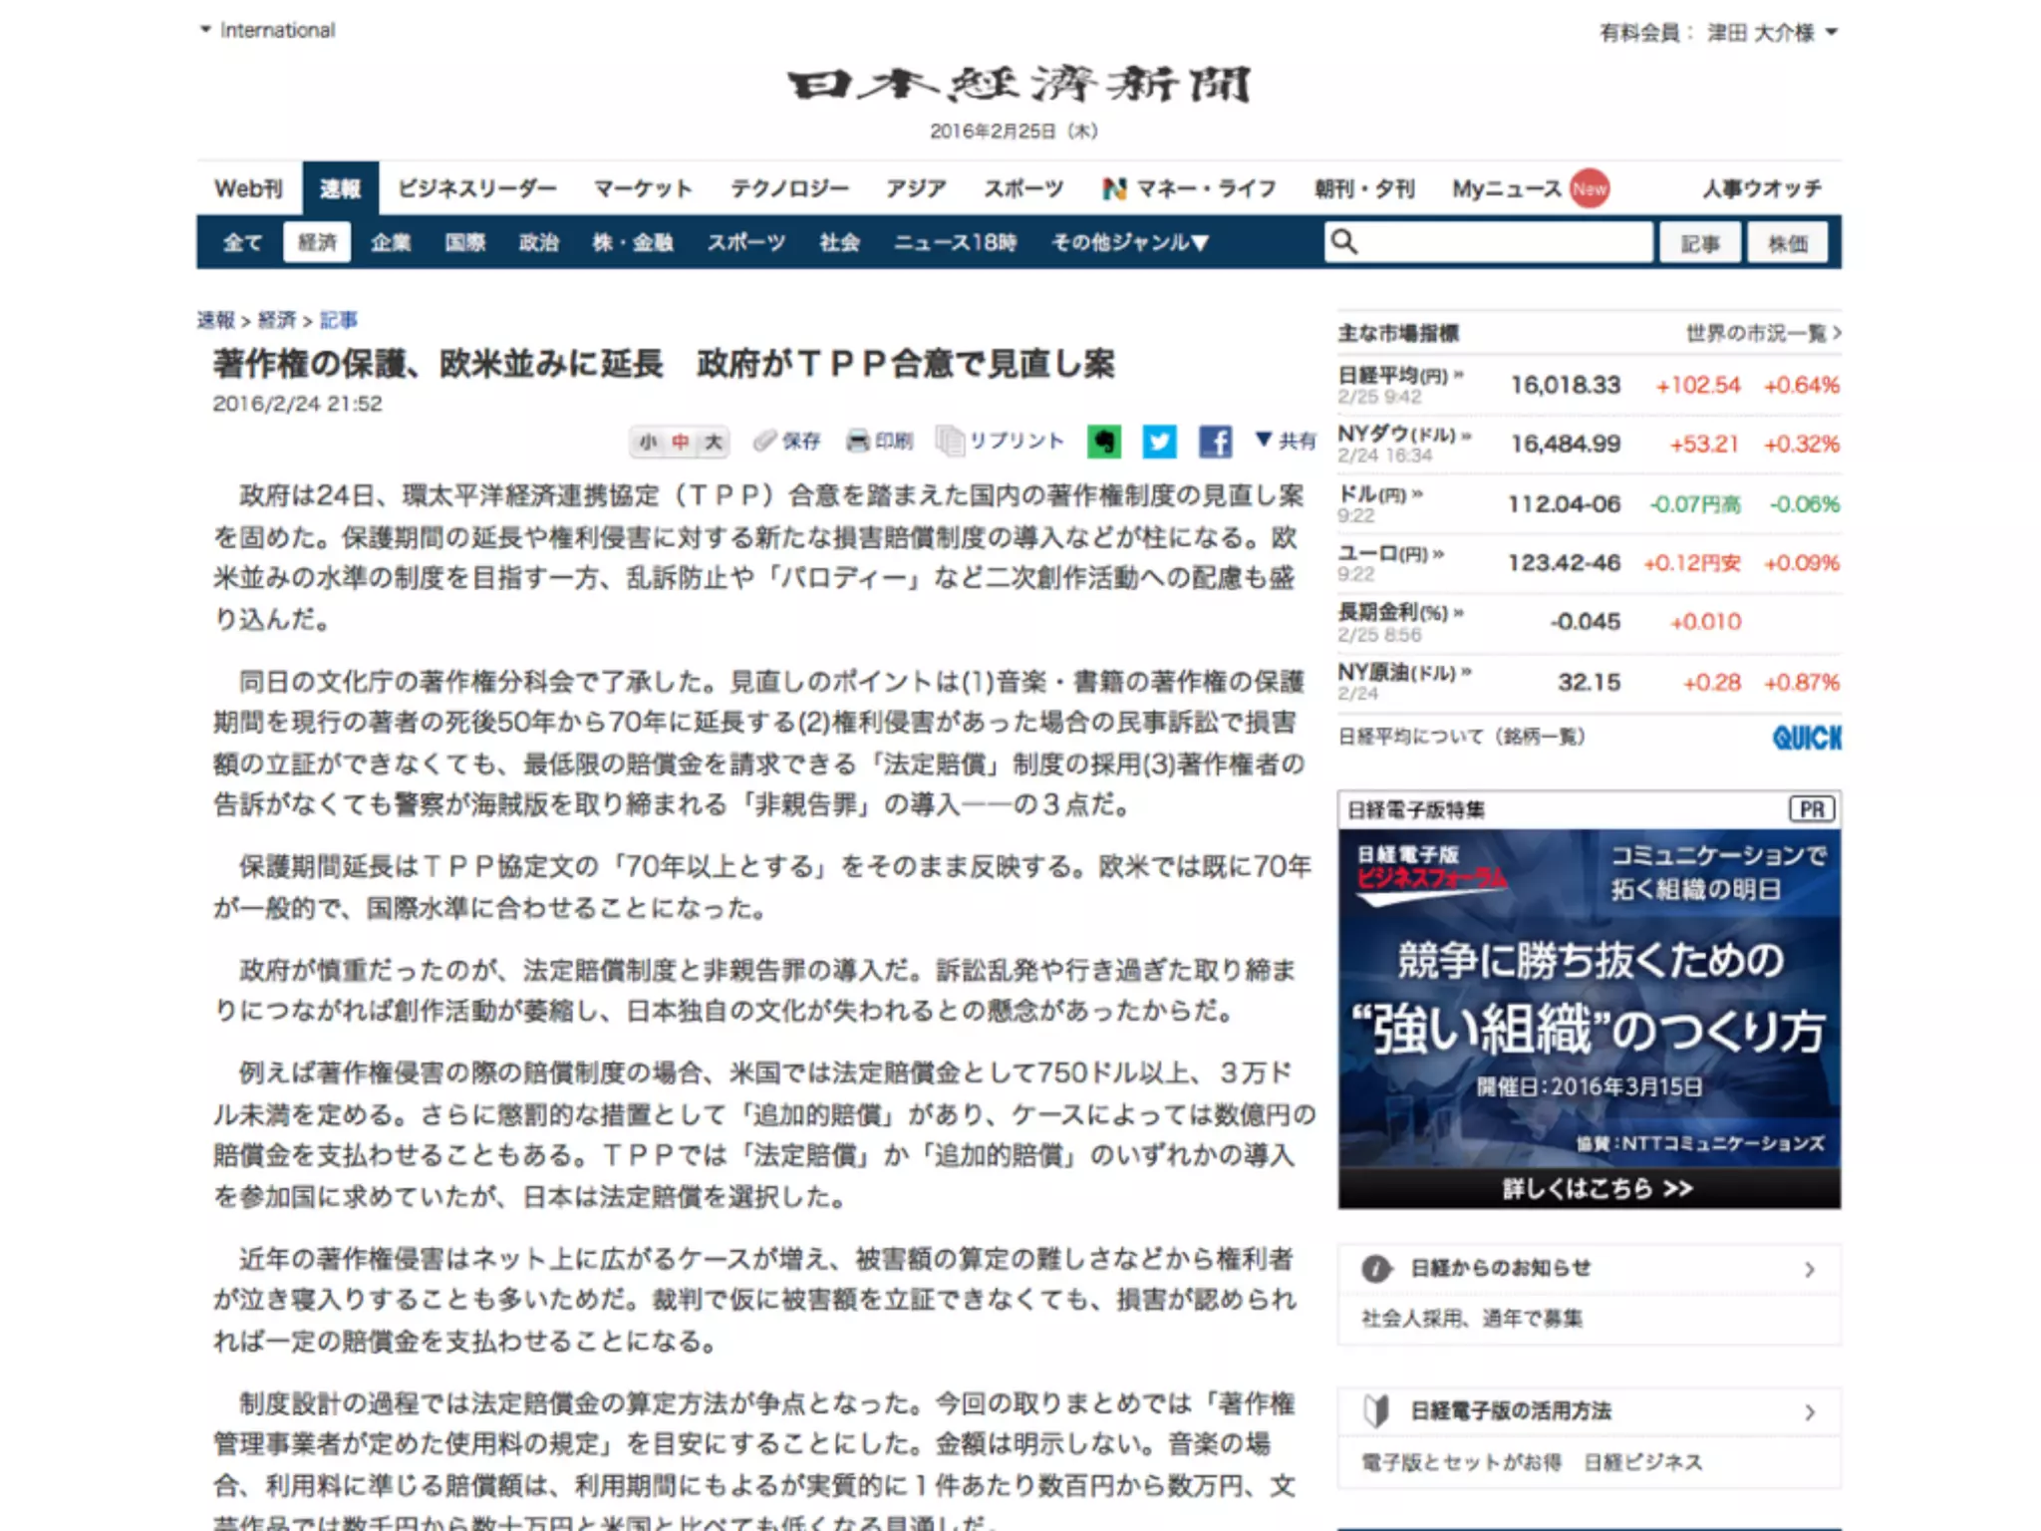The width and height of the screenshot is (2041, 1531).
Task: Share article via Evernote icon
Action: pos(1103,441)
